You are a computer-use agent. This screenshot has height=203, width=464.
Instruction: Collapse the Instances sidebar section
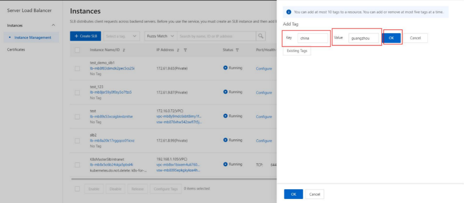(x=54, y=26)
